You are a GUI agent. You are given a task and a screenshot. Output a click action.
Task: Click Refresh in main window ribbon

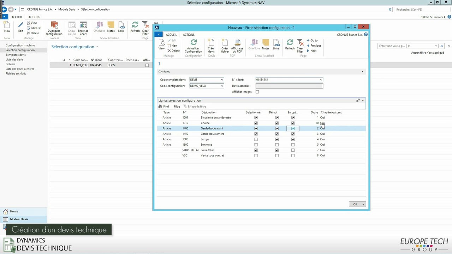click(135, 27)
